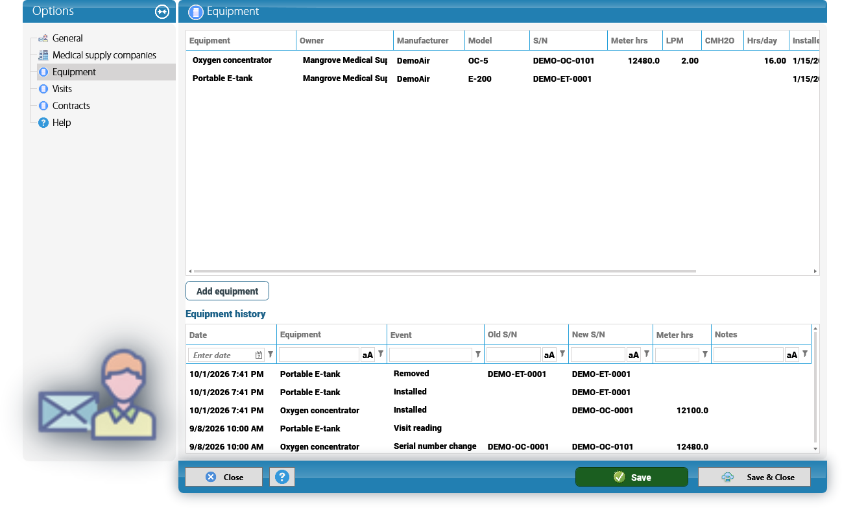Sort by the Model column header
This screenshot has width=842, height=508.
tap(497, 40)
